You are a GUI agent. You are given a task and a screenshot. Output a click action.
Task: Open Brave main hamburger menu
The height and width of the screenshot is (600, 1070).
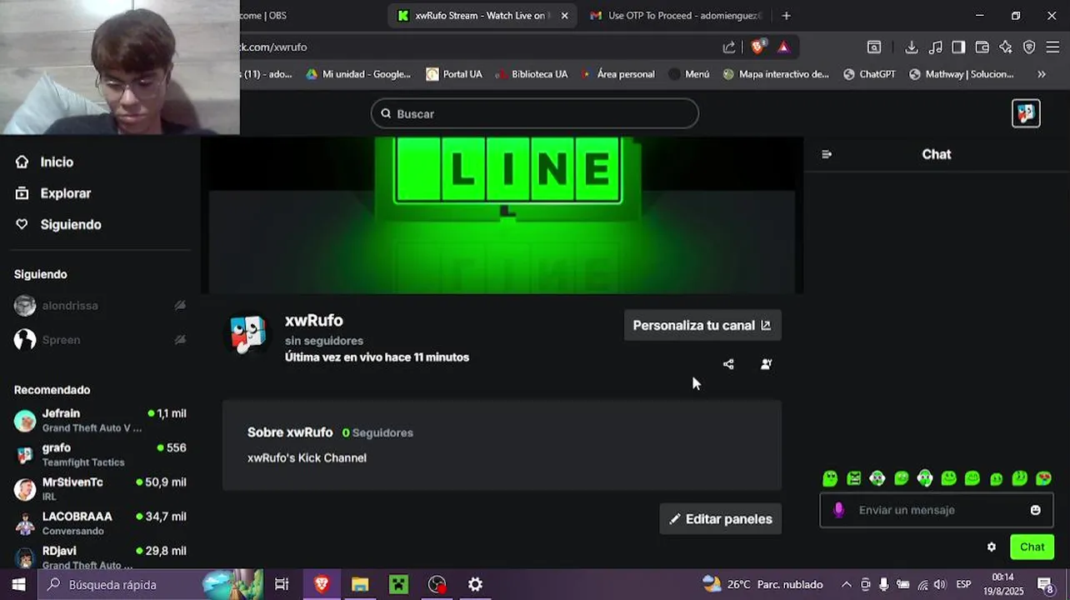pyautogui.click(x=1052, y=47)
